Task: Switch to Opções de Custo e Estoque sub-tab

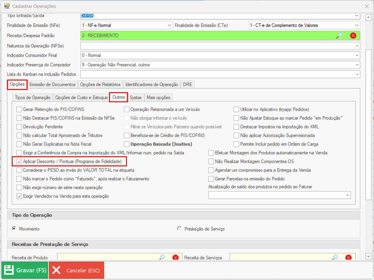Action: [x=81, y=98]
